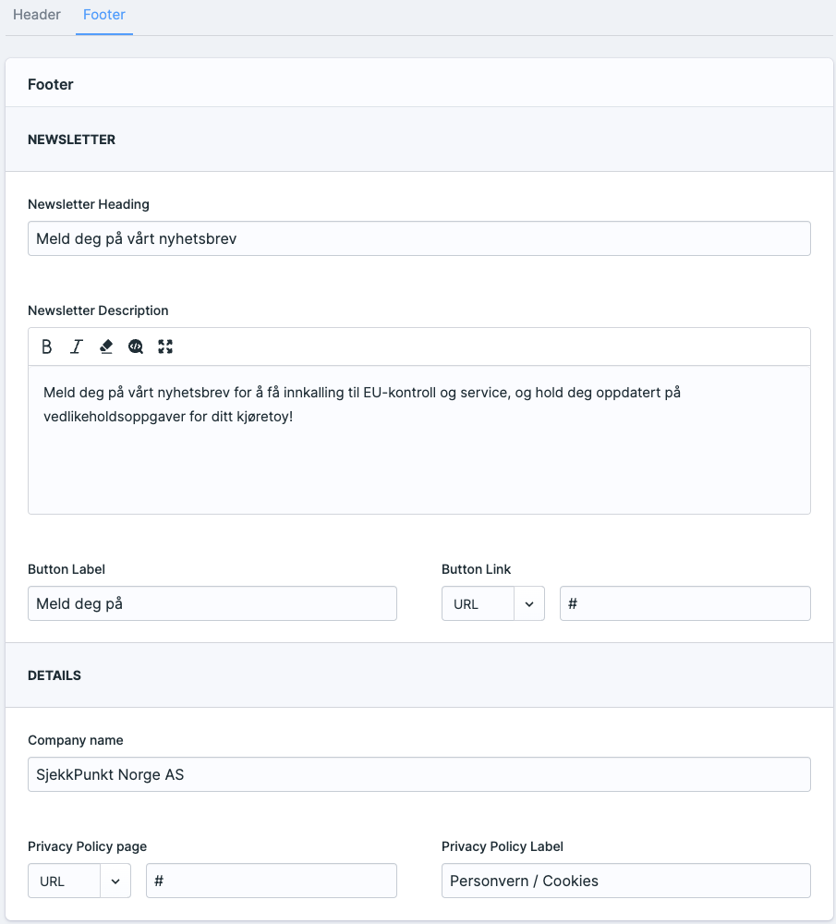
Task: Open the source code view icon
Action: [x=136, y=346]
